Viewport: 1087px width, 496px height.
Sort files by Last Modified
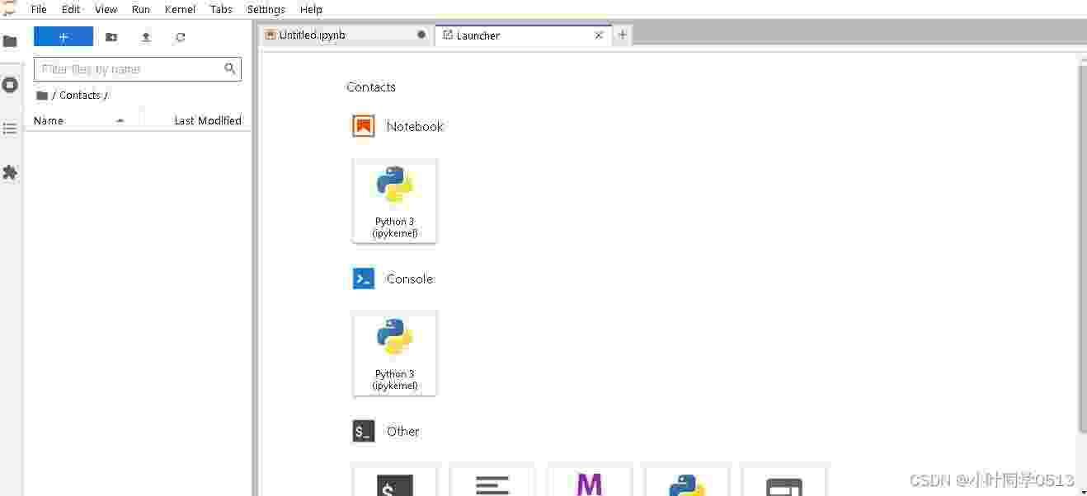pos(208,120)
